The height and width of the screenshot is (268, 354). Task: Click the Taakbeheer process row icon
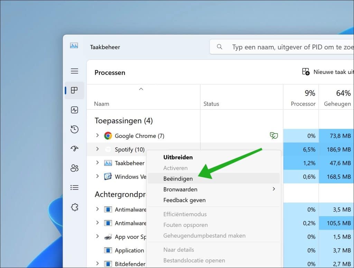[x=108, y=163]
